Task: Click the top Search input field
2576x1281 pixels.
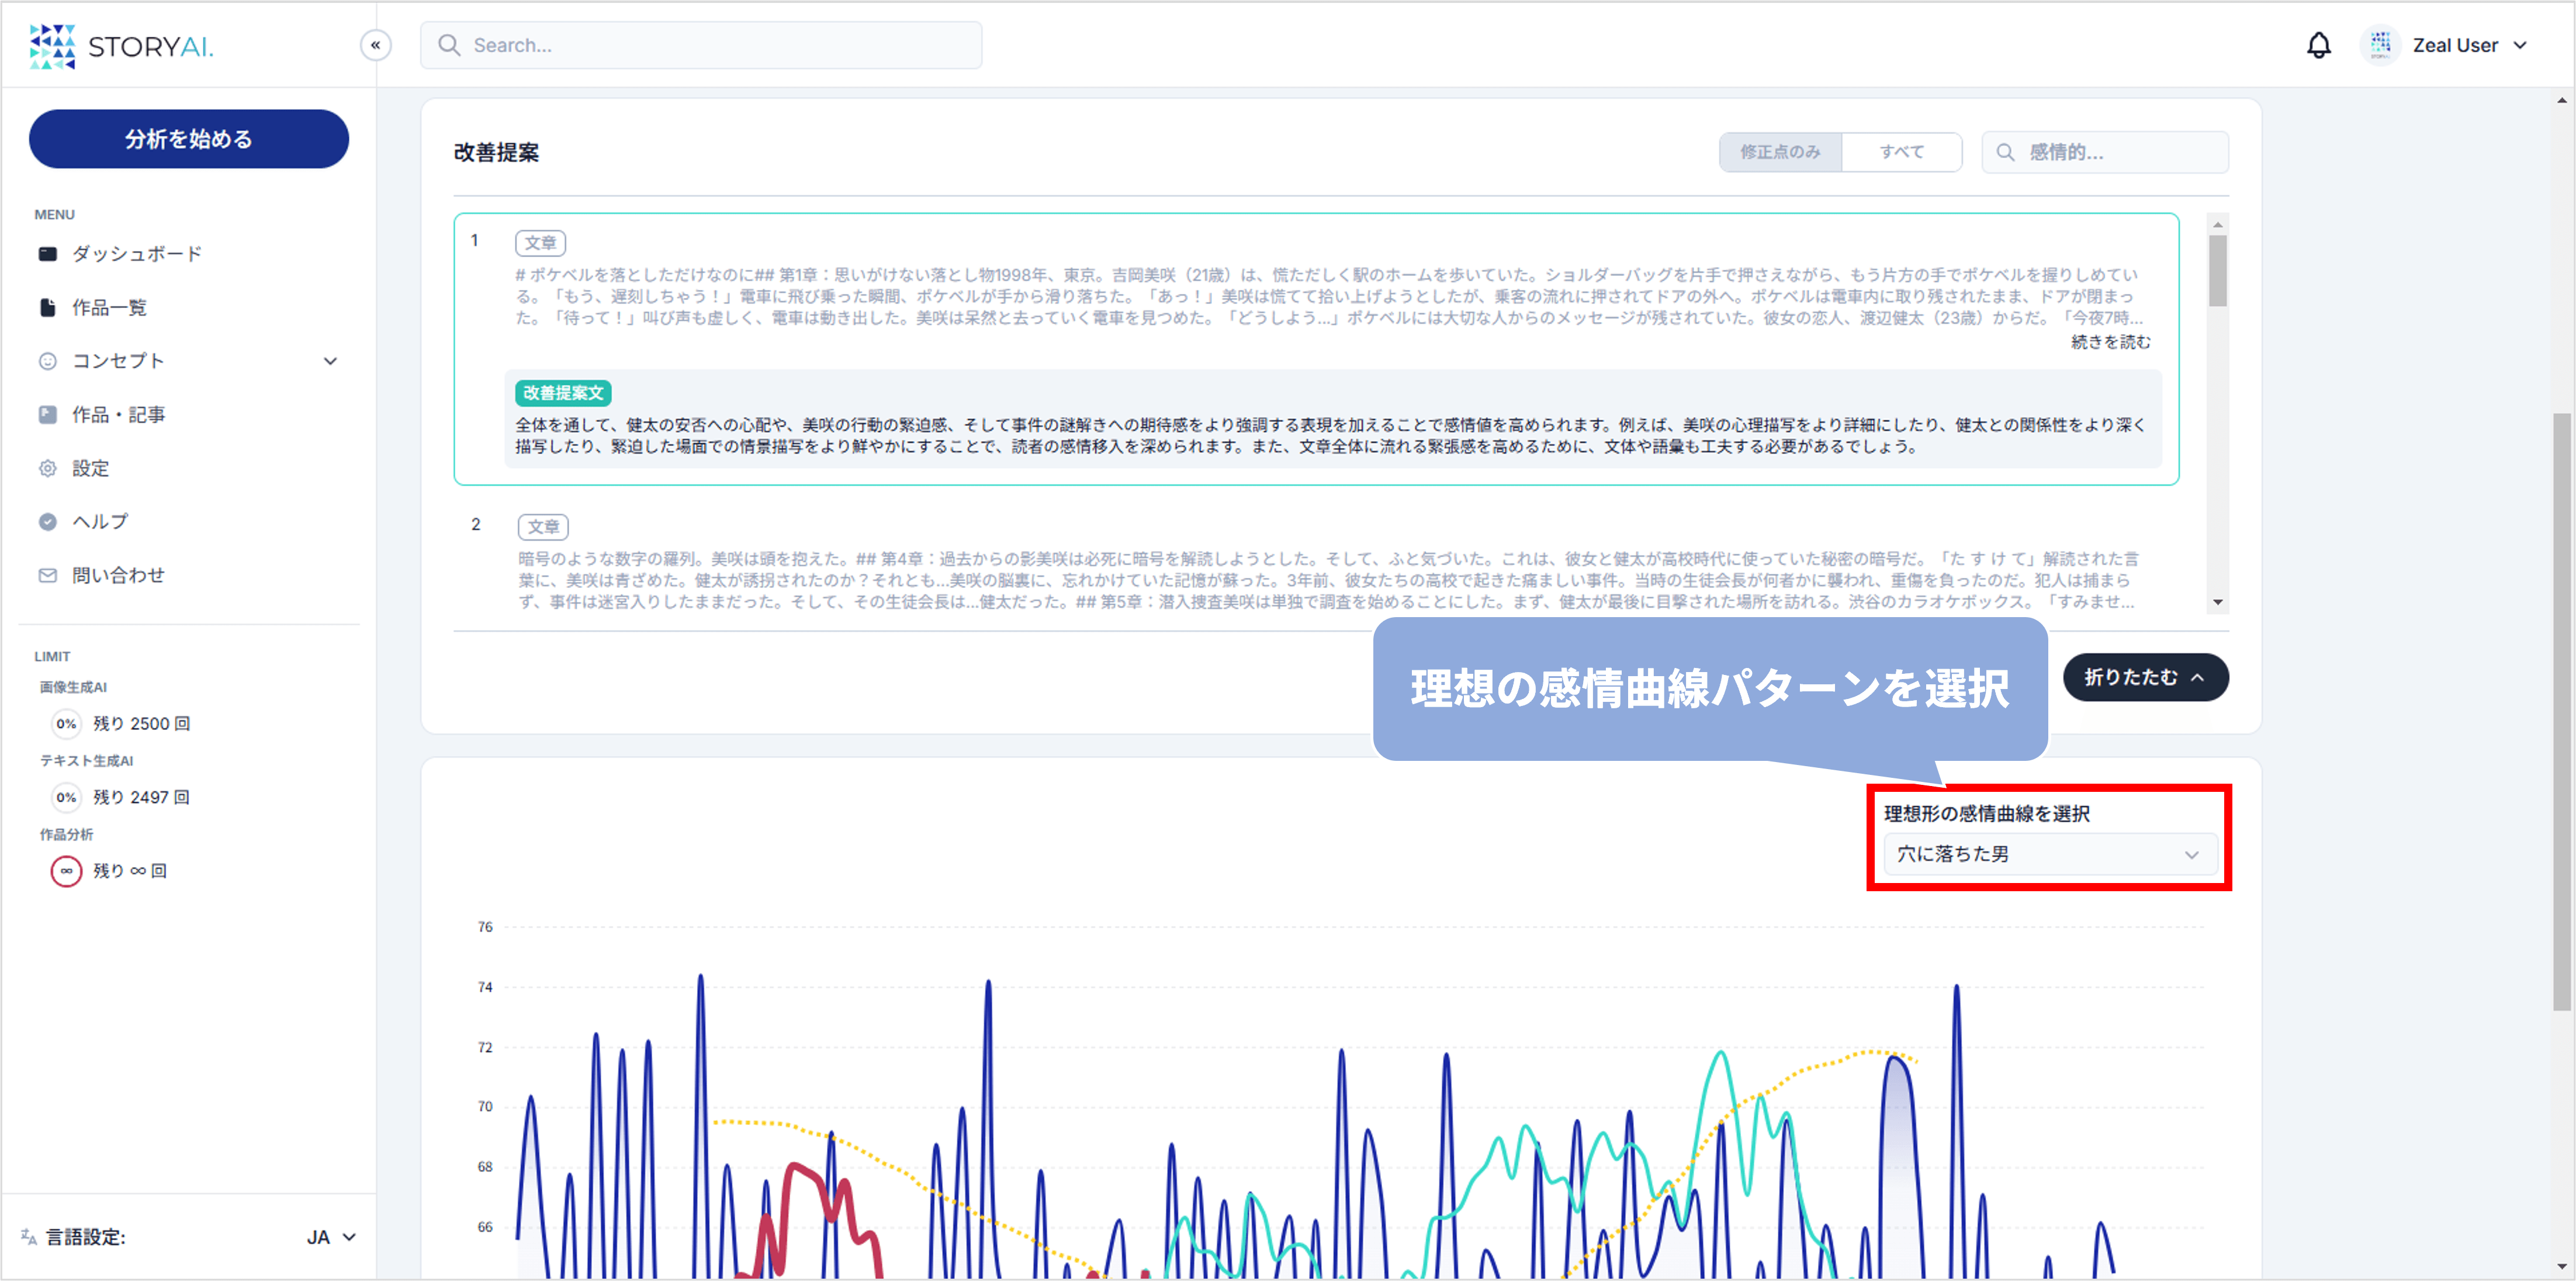Action: pyautogui.click(x=701, y=45)
